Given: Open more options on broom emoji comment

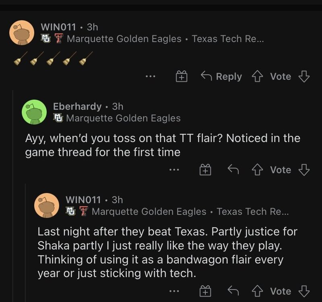Looking at the screenshot, I should click(x=151, y=77).
